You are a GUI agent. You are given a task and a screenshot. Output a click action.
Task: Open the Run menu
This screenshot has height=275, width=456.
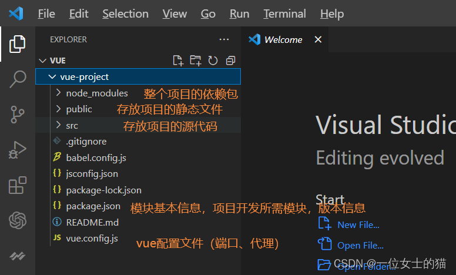(239, 14)
